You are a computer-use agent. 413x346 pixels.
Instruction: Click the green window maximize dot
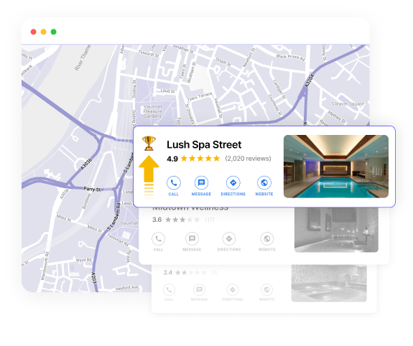tap(53, 32)
